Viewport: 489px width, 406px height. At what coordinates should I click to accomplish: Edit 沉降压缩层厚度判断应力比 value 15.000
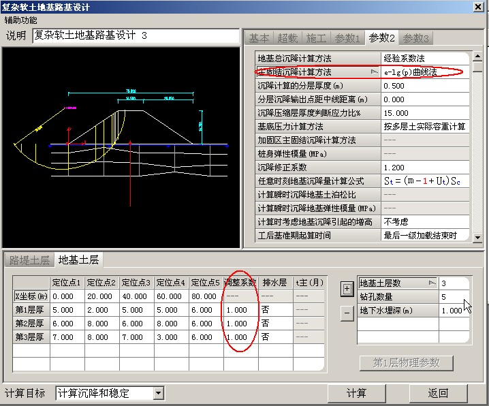425,113
